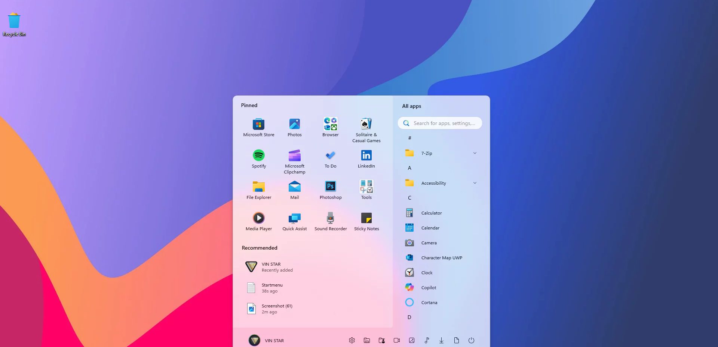
Task: Launch Media Player
Action: pos(258,222)
